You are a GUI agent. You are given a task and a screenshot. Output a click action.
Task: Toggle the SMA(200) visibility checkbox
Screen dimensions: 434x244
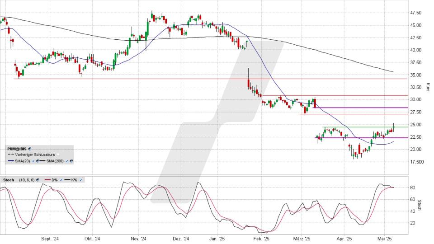point(67,161)
